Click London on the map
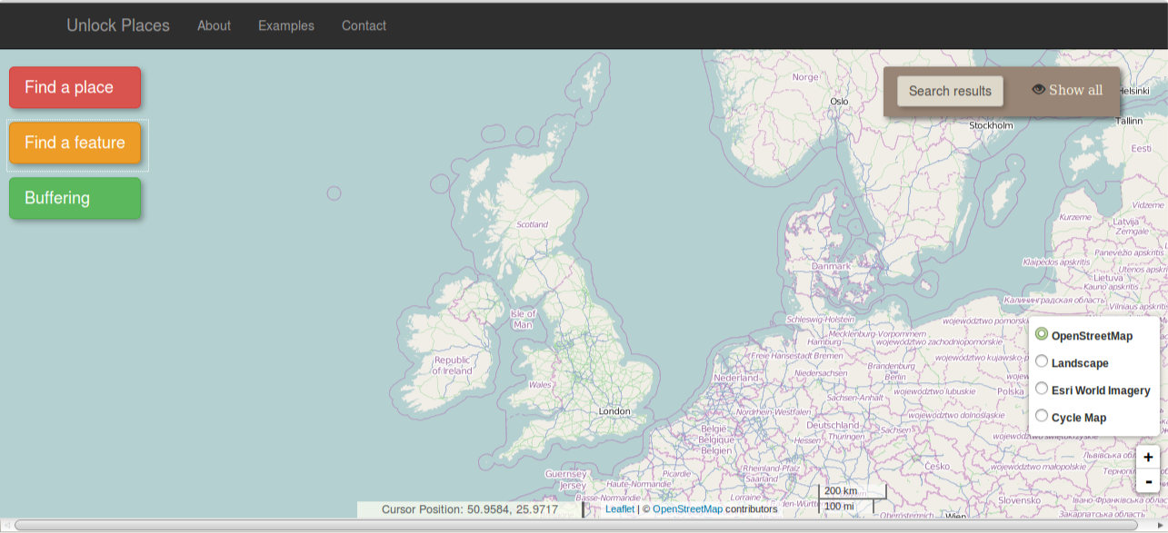1168x533 pixels. (614, 411)
